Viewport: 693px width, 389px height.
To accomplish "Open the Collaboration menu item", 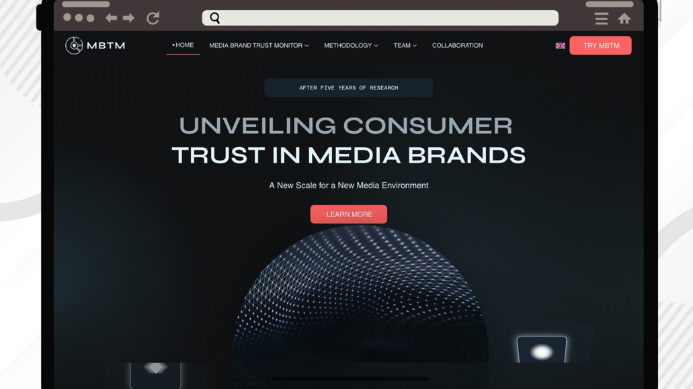I will click(x=458, y=46).
